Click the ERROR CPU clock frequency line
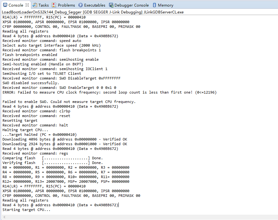The width and height of the screenshot is (278, 220). (x=109, y=92)
